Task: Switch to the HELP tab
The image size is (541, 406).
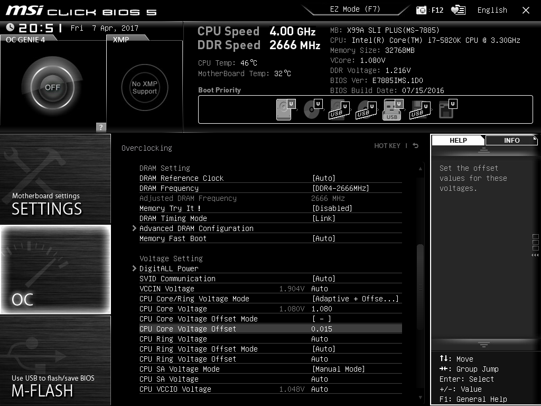Action: 458,140
